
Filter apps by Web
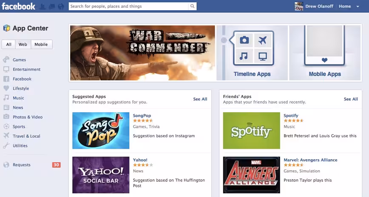23,45
